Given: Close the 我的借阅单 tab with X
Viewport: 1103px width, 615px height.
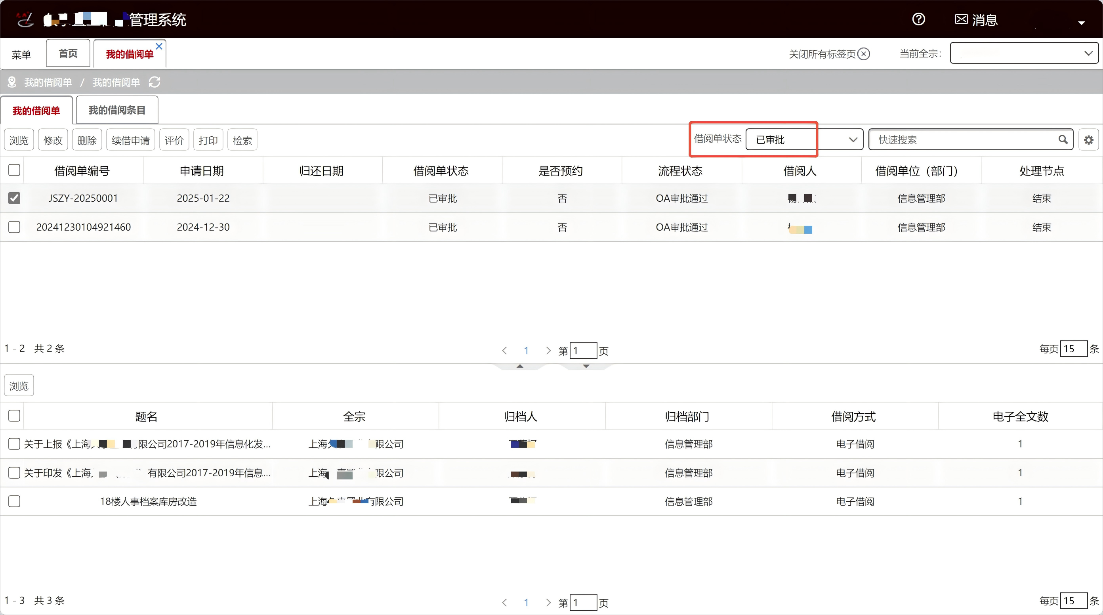Looking at the screenshot, I should click(159, 46).
